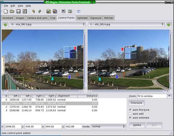The image size is (174, 136).
Task: Click the left image horizontal scrollbar
Action: [x=42, y=91]
